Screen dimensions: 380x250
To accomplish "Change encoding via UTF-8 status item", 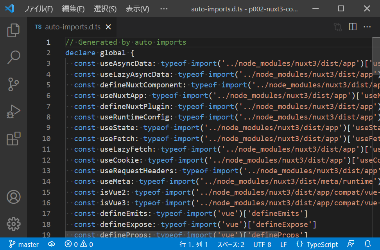I will point(262,245).
